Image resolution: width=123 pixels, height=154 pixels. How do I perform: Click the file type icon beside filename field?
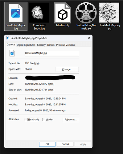tap(12, 53)
